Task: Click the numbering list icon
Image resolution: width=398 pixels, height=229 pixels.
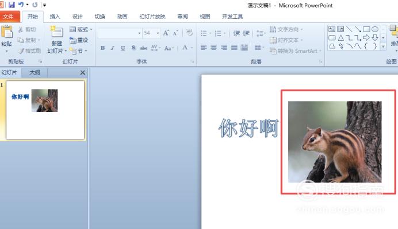Action: [218, 33]
